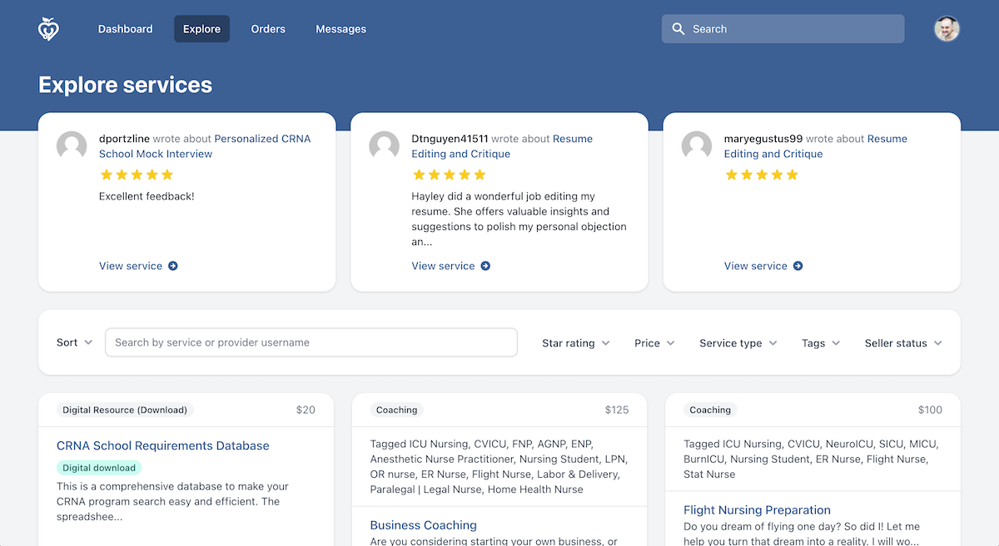Expand the Sort dropdown

click(x=75, y=342)
